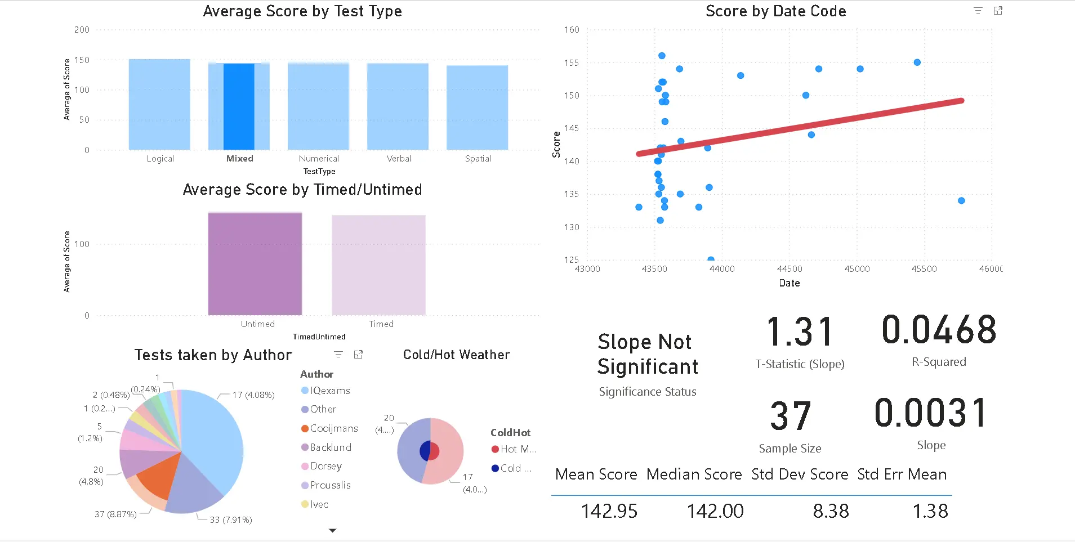Select the Logical bar in test type chart
The image size is (1075, 542).
tap(159, 105)
